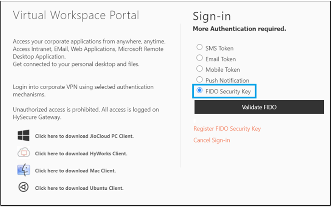
Task: Open the download Ubuntu Client text link
Action: [79, 188]
